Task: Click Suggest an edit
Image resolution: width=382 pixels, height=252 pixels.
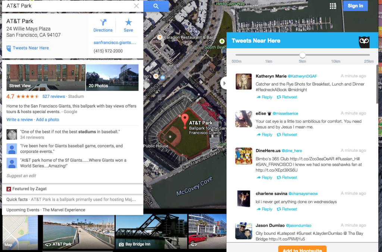Action: [x=21, y=176]
